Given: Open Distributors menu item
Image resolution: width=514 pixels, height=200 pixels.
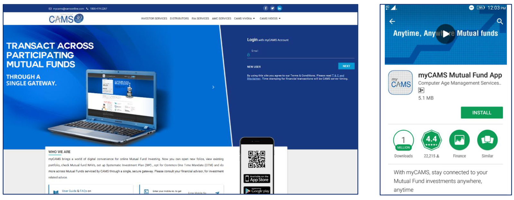Looking at the screenshot, I should [179, 19].
